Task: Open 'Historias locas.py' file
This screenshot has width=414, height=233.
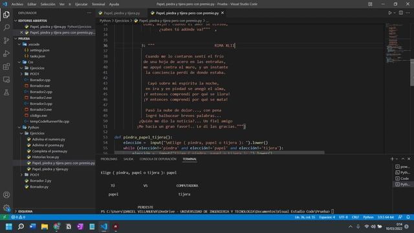Action: tap(46, 157)
